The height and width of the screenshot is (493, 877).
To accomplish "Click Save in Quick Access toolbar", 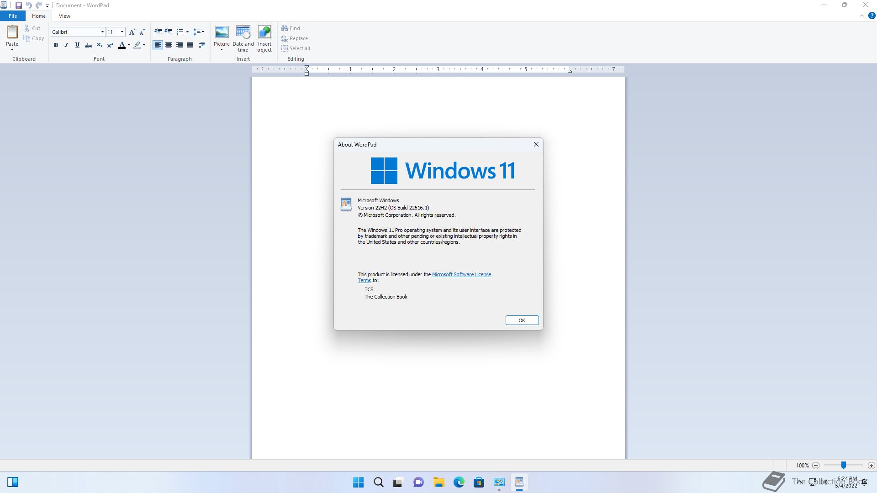I will click(x=18, y=5).
